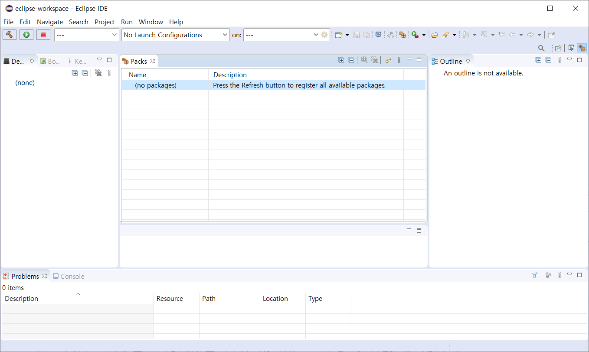Viewport: 589px width, 352px height.
Task: Collapse all in the Devices view
Action: click(x=85, y=73)
